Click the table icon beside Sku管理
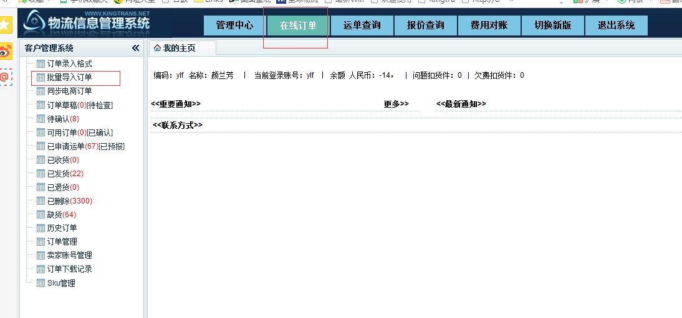The image size is (682, 318). coord(41,283)
